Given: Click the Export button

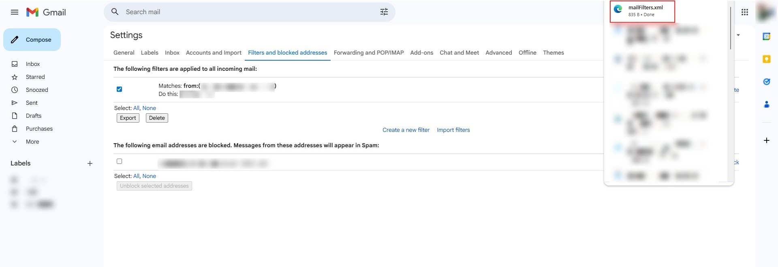Looking at the screenshot, I should tap(128, 118).
